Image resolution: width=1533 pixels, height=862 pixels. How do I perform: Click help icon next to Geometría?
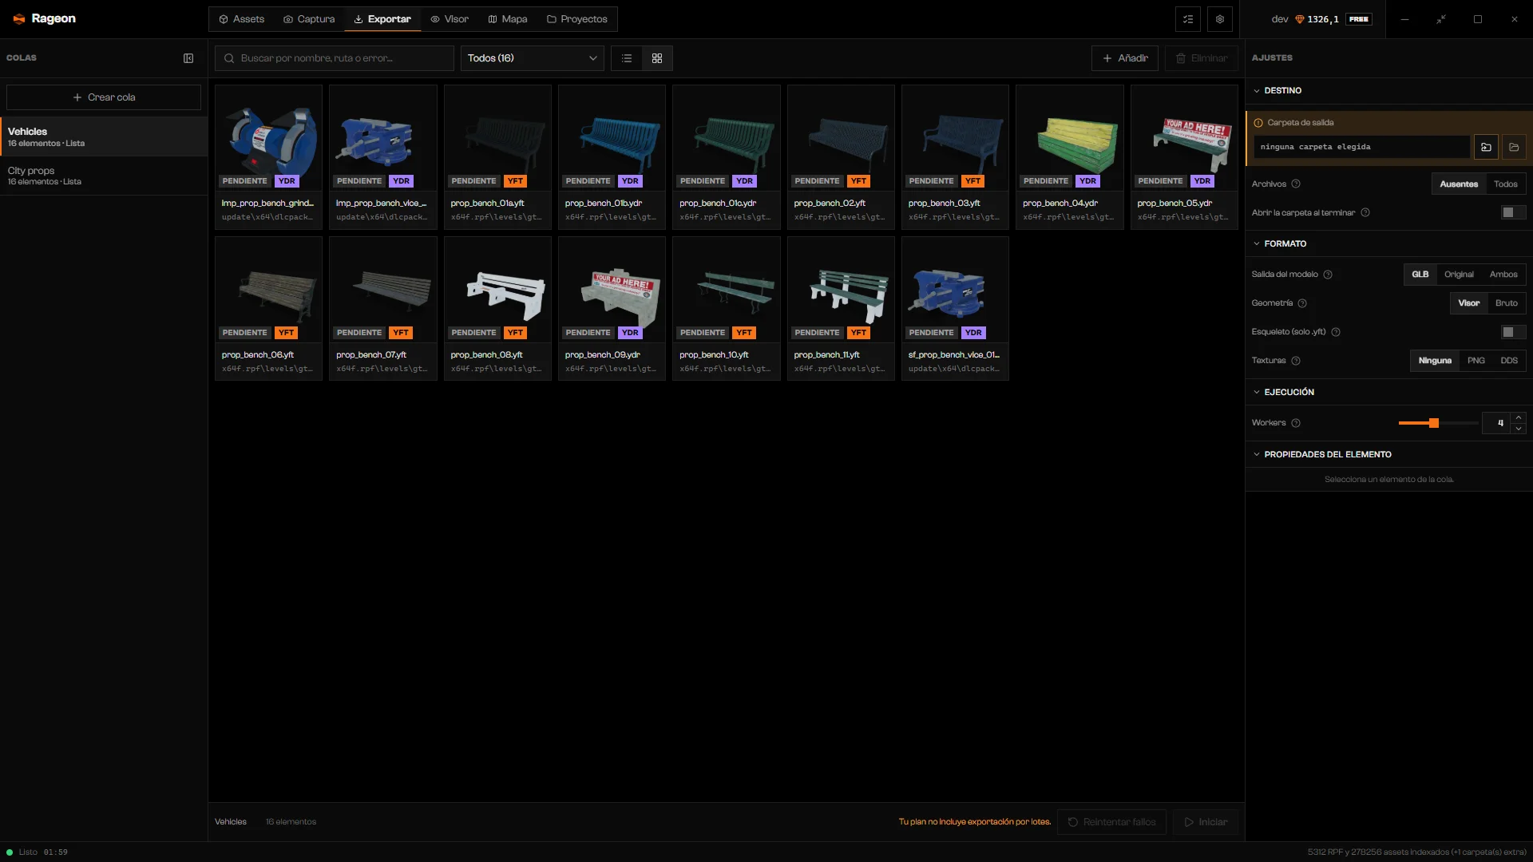coord(1302,303)
